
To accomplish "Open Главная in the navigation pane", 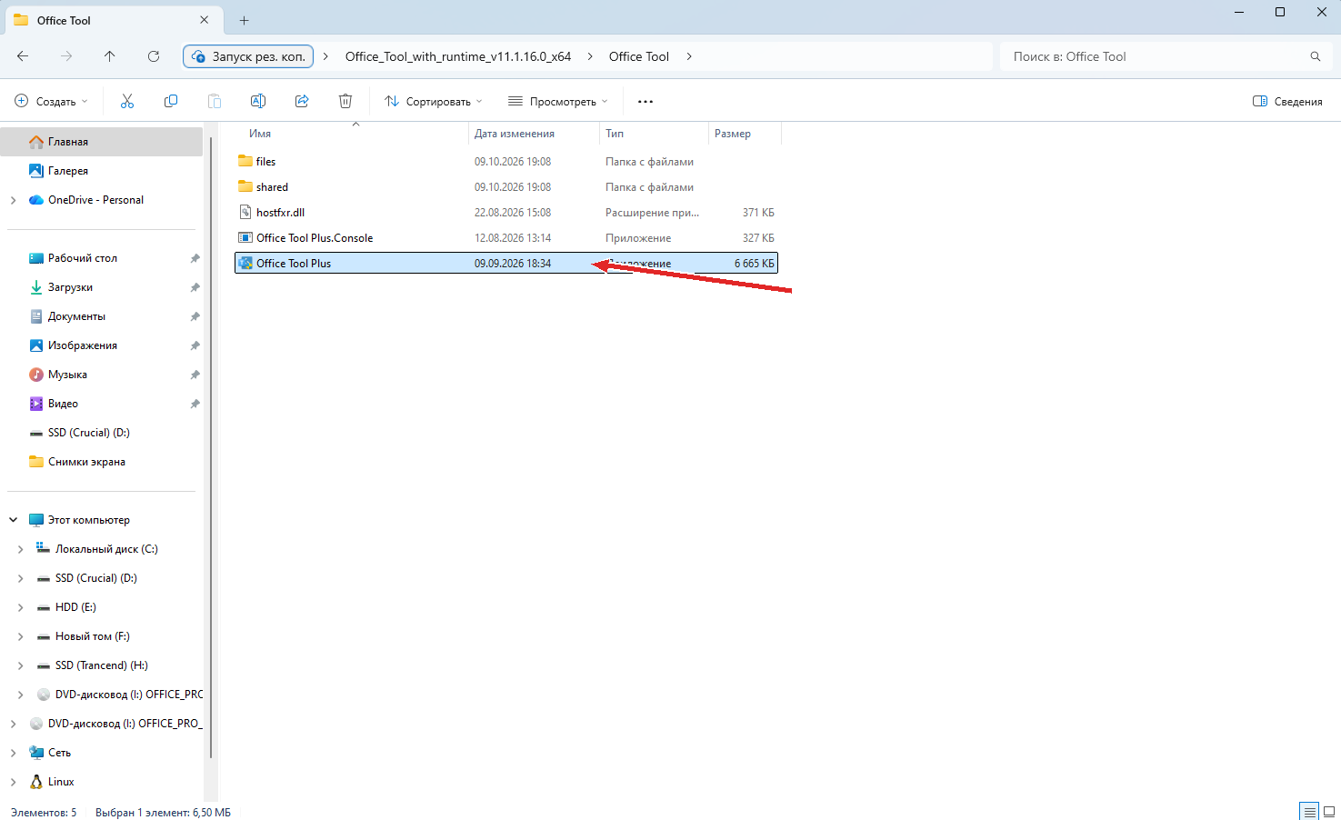I will pyautogui.click(x=102, y=142).
